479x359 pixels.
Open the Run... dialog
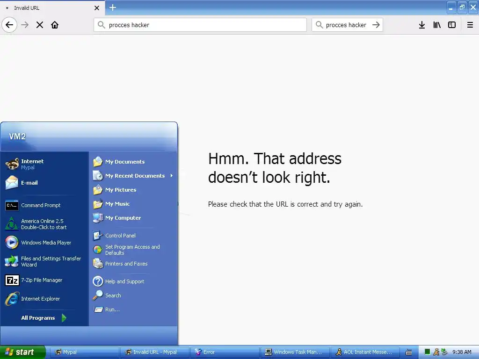pos(133,309)
